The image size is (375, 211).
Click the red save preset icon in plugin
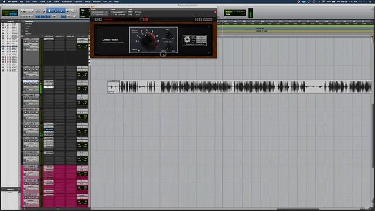146,19
